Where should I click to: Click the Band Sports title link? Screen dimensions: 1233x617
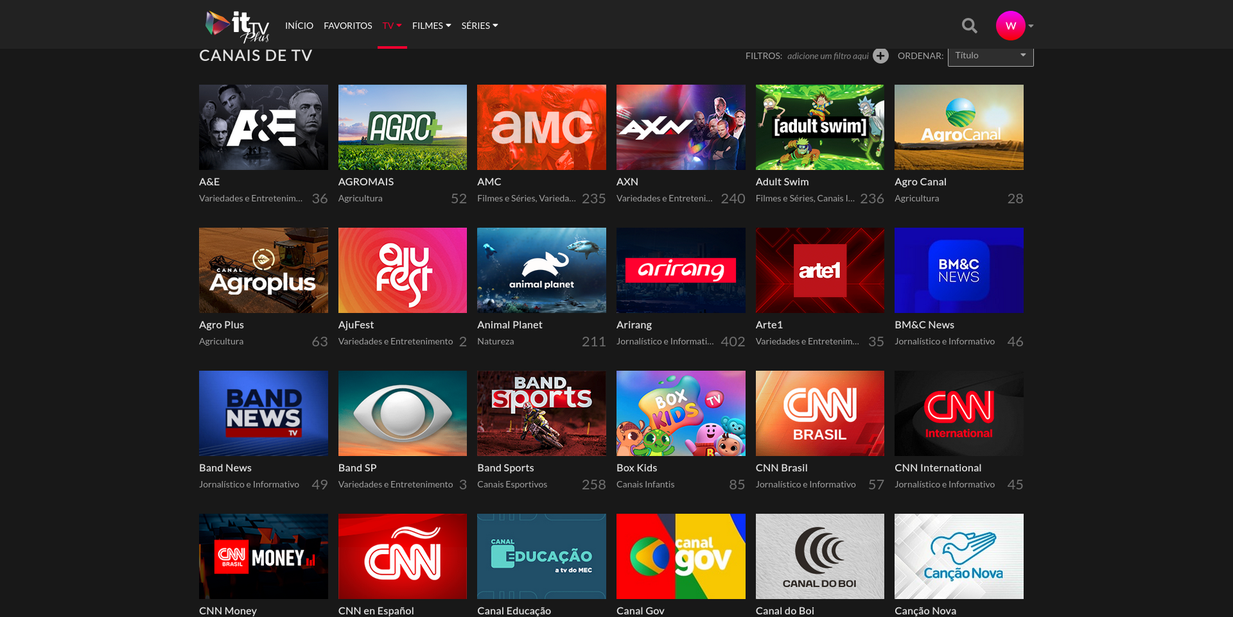click(x=505, y=468)
